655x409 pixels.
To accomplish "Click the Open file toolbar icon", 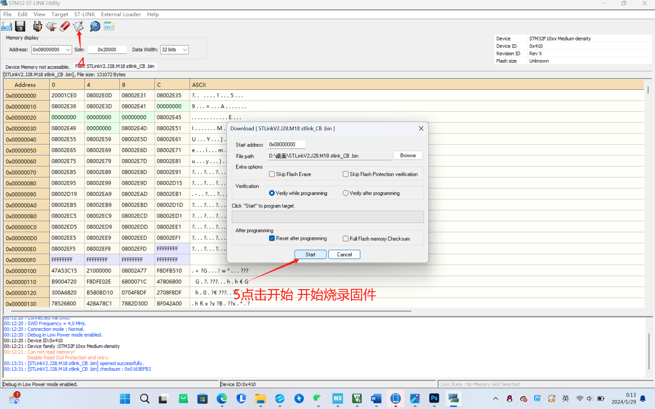I will (6, 27).
